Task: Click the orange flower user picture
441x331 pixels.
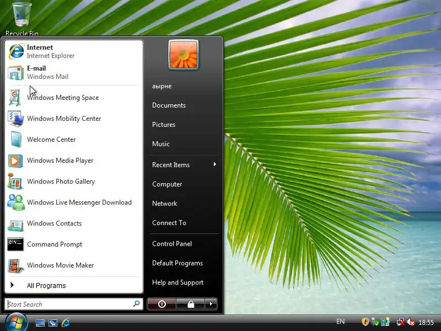Action: click(x=184, y=55)
